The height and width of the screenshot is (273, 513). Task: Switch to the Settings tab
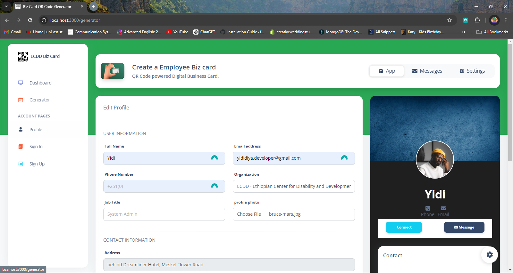[x=472, y=71]
